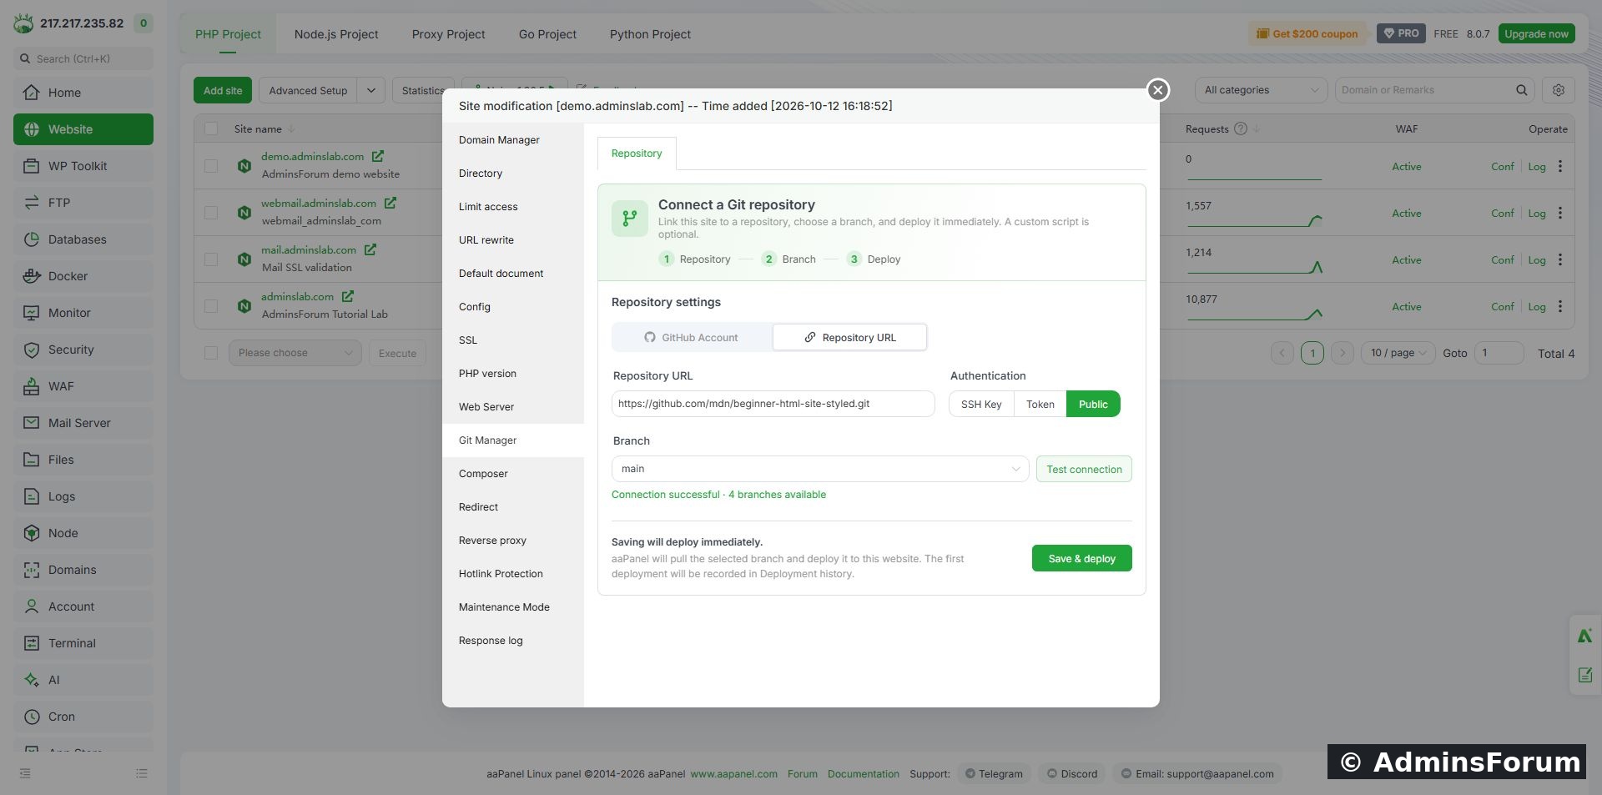Go to Docker section
The image size is (1602, 795).
(83, 276)
